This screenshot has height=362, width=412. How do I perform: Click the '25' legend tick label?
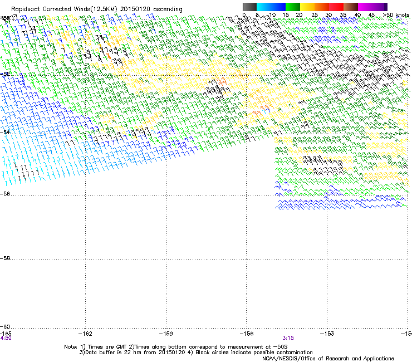click(x=315, y=15)
